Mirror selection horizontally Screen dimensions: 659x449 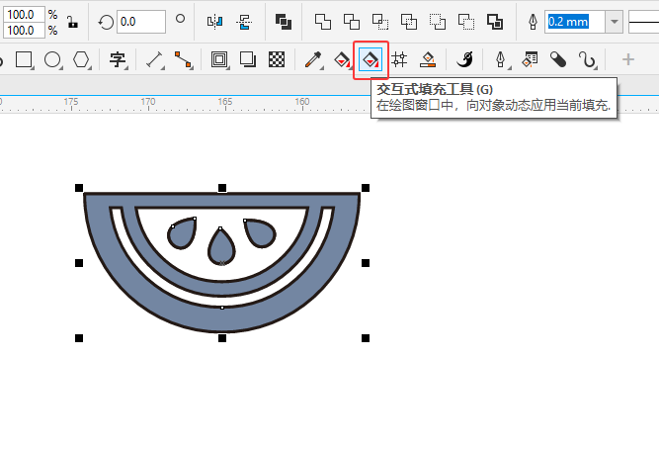click(214, 21)
